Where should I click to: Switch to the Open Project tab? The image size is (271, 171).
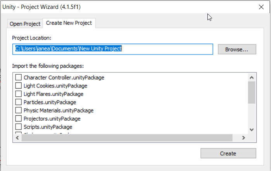point(25,24)
